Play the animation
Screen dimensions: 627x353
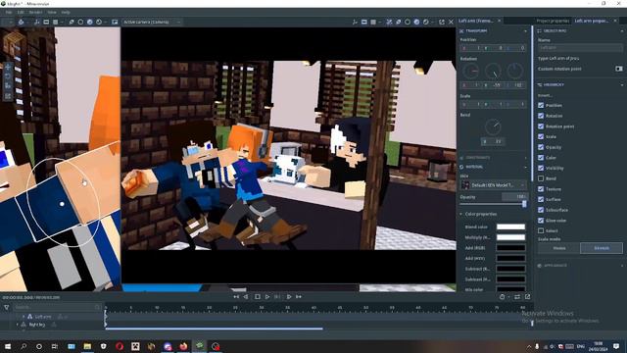[x=267, y=297]
